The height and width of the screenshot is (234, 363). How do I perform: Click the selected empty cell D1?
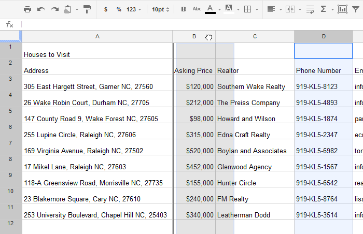[x=324, y=51]
